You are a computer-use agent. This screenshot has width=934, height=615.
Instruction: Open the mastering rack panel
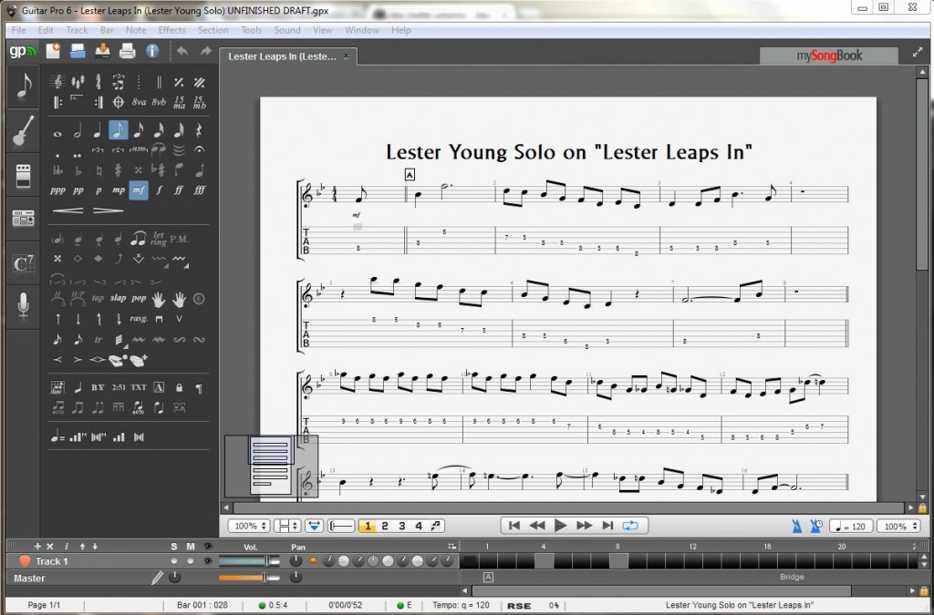pos(23,219)
